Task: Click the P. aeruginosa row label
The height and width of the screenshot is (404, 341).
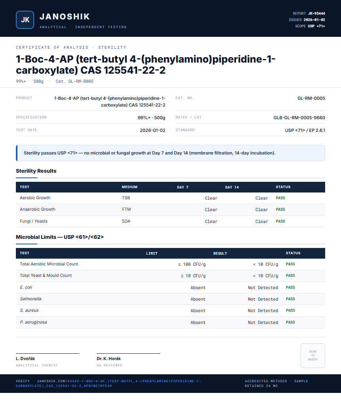Action: pyautogui.click(x=33, y=322)
